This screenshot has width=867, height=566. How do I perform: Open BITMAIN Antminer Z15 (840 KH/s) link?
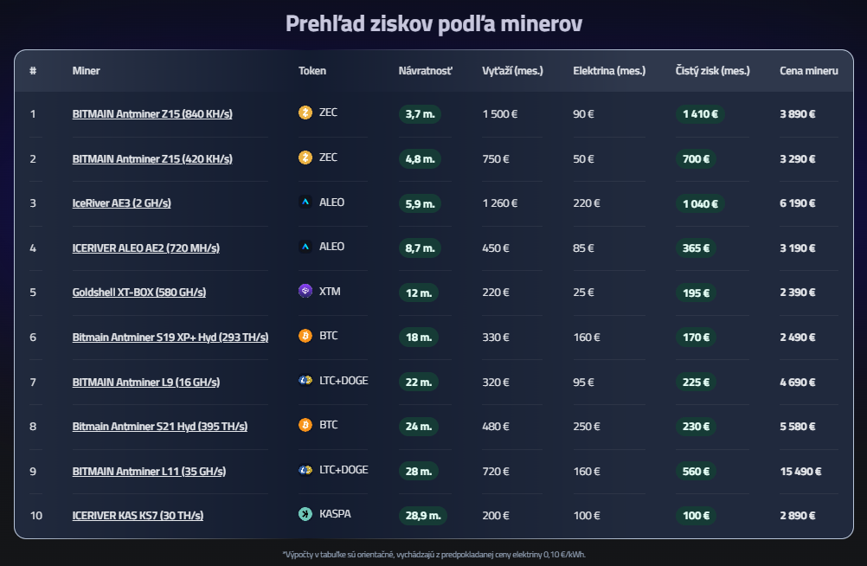tap(152, 114)
